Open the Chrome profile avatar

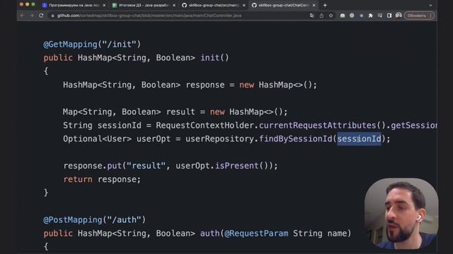tap(398, 16)
